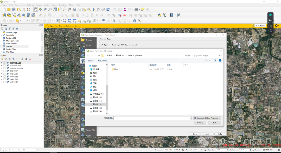Screen dimensions: 281x153
Task: Click the 打开(O) open button
Action: [x=200, y=123]
